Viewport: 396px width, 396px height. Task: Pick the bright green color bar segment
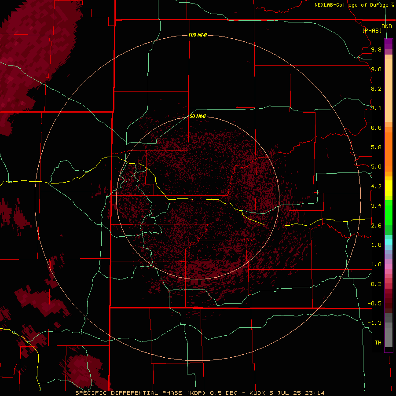point(389,213)
